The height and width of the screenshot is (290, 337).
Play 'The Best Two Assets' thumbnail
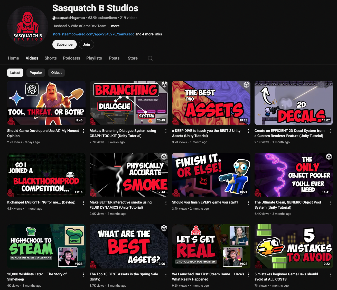click(x=211, y=103)
